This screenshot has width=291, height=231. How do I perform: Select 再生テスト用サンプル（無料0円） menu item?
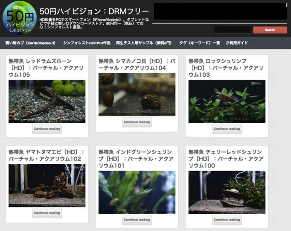coord(144,43)
